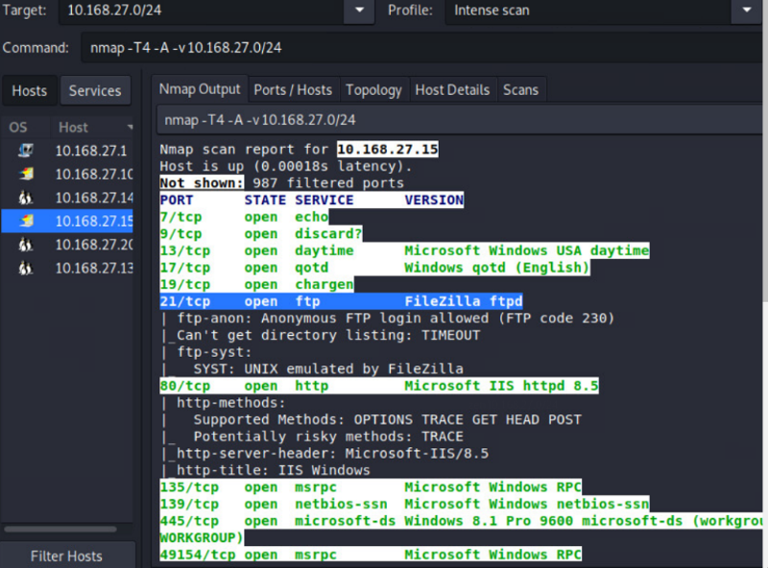Select host 10.168.27.20 in the list
Image resolution: width=768 pixels, height=568 pixels.
[x=67, y=245]
